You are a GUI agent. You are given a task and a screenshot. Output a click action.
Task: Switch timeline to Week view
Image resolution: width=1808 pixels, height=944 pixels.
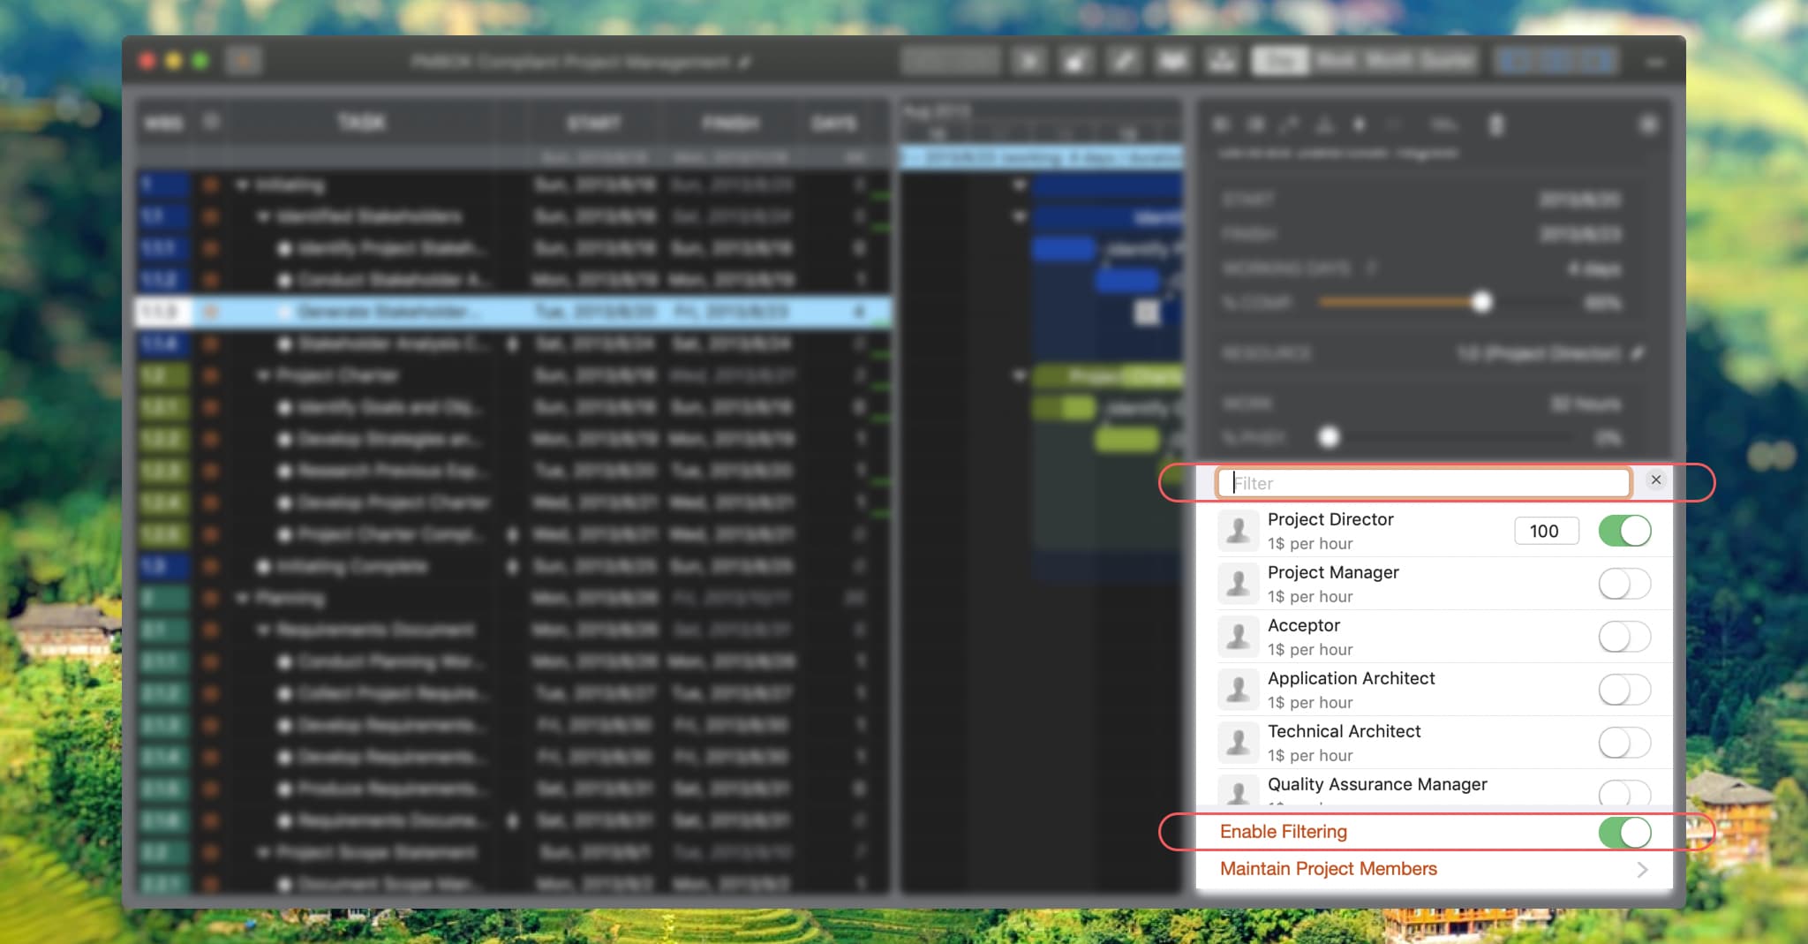(x=1335, y=61)
